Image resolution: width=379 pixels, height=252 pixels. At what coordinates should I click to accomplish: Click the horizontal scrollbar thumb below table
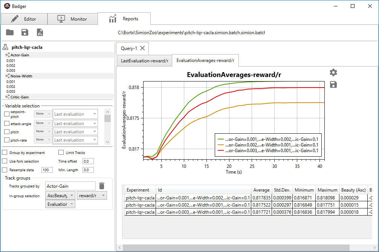(x=236, y=247)
